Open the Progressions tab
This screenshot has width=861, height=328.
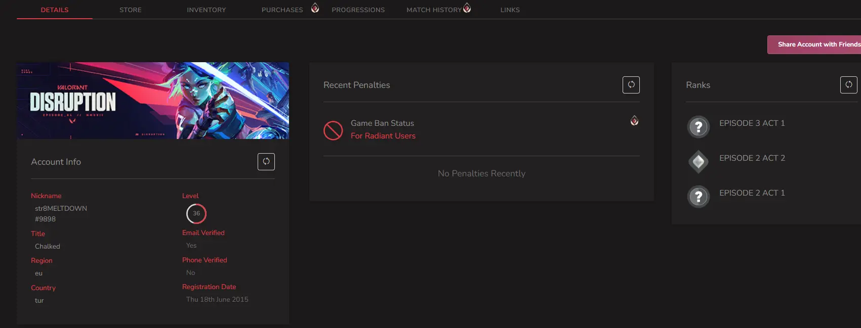[358, 10]
